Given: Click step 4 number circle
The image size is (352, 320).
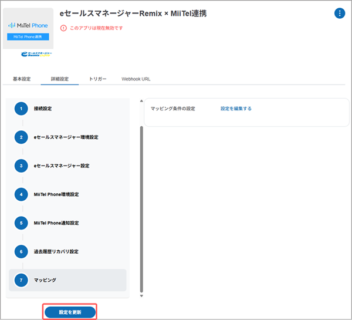Looking at the screenshot, I should (x=21, y=194).
